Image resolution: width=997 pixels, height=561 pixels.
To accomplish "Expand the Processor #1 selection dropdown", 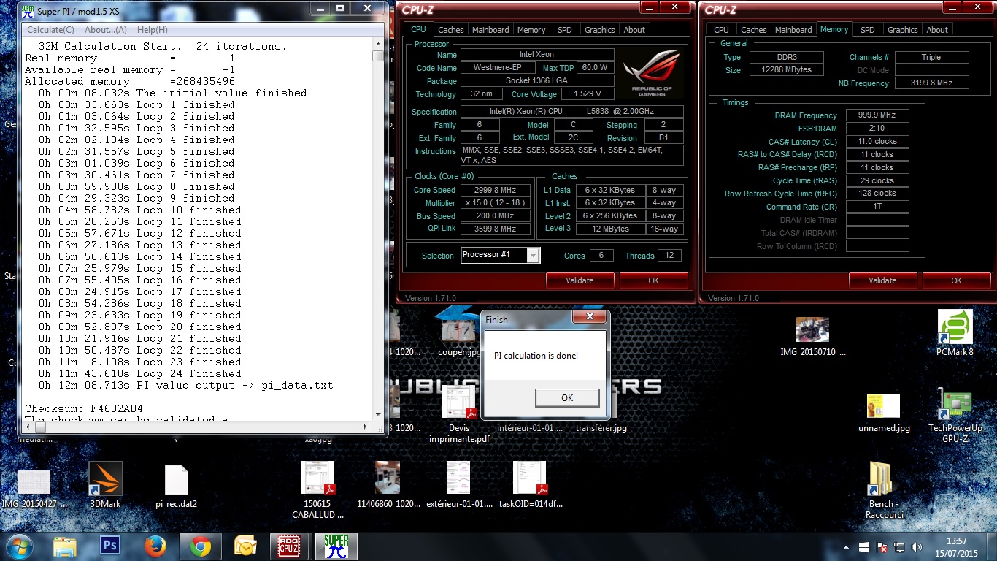I will click(534, 255).
